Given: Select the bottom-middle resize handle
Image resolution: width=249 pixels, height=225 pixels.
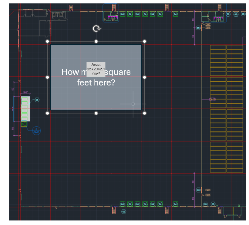Looking at the screenshot, I should click(x=96, y=113).
